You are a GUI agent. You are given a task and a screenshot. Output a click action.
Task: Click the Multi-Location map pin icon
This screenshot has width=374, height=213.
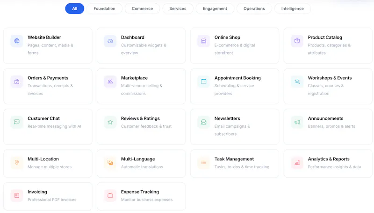click(17, 162)
